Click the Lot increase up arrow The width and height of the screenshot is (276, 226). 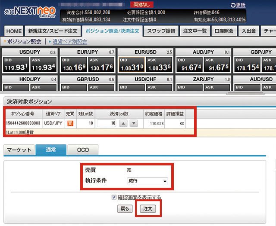coord(123,123)
